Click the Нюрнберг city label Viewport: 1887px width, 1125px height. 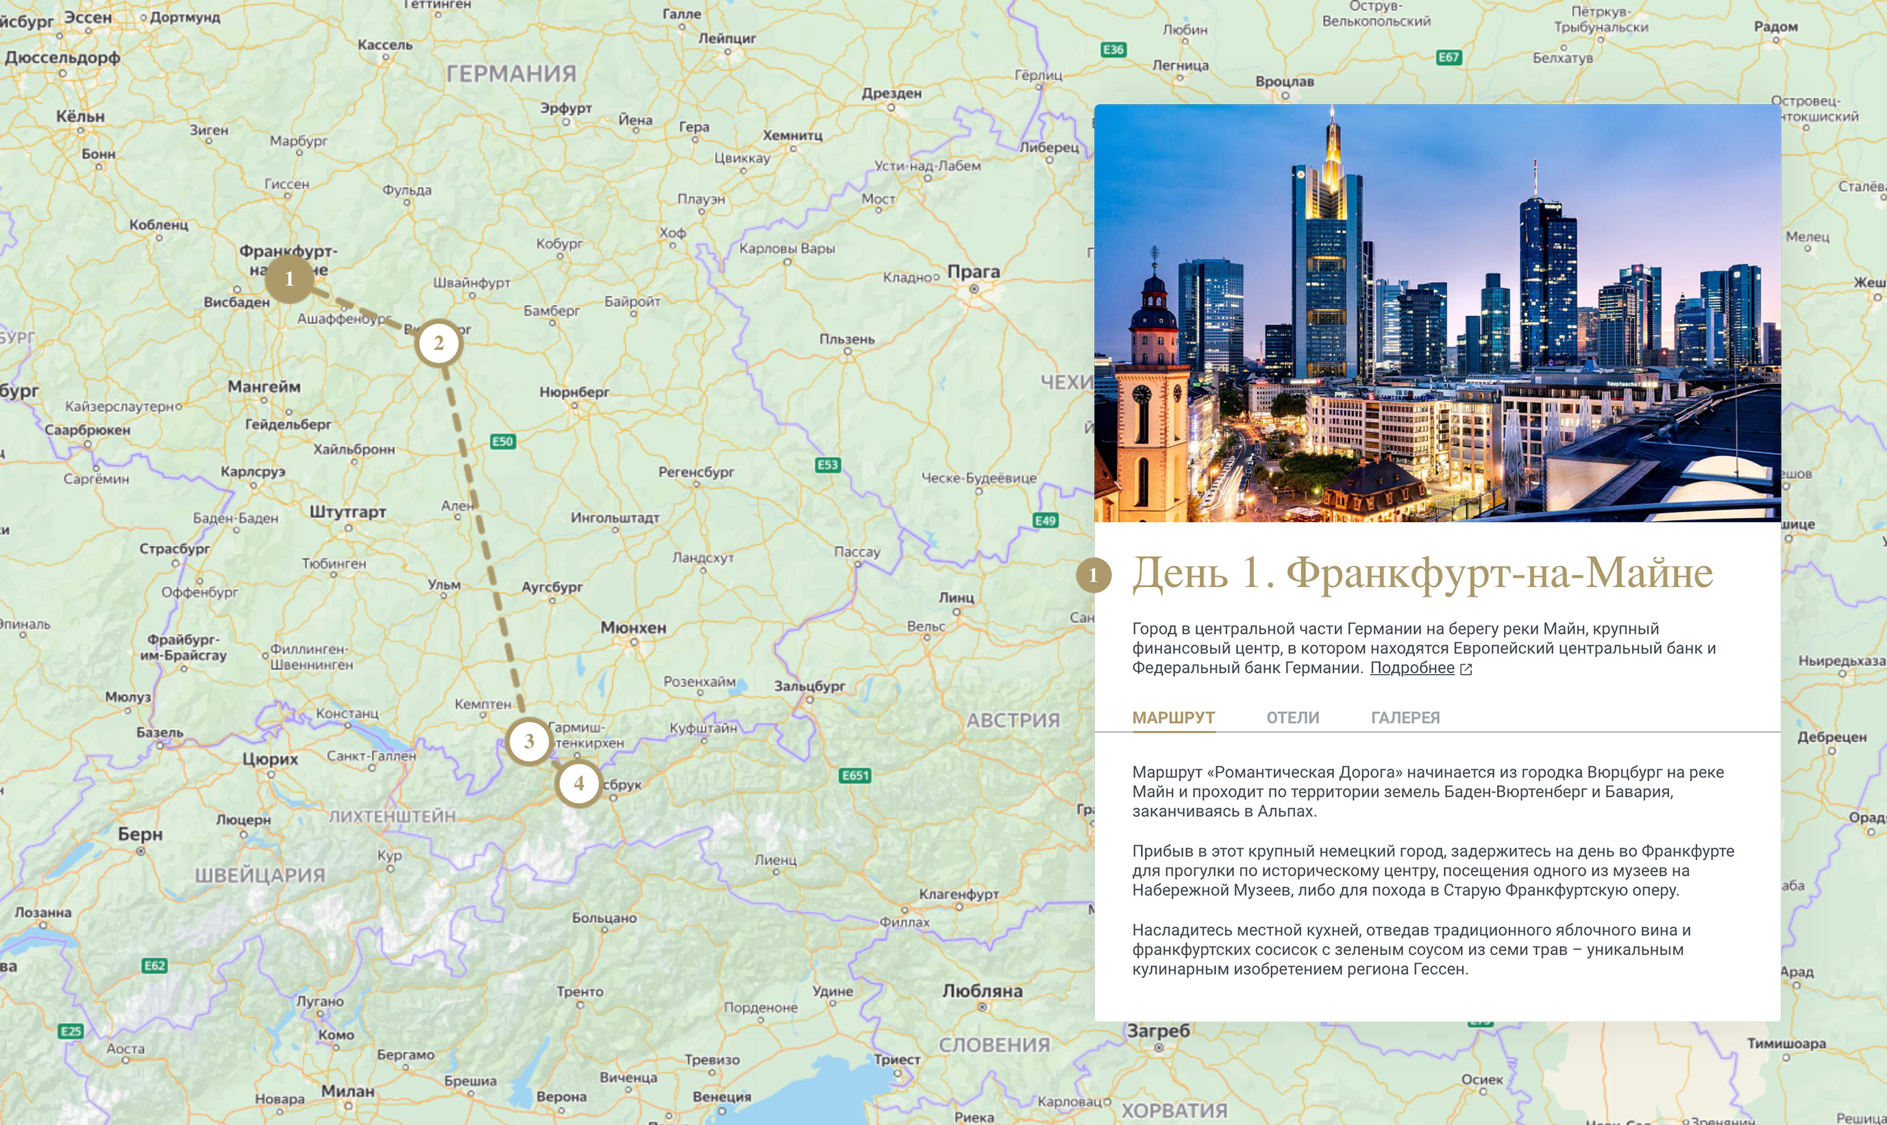tap(574, 392)
